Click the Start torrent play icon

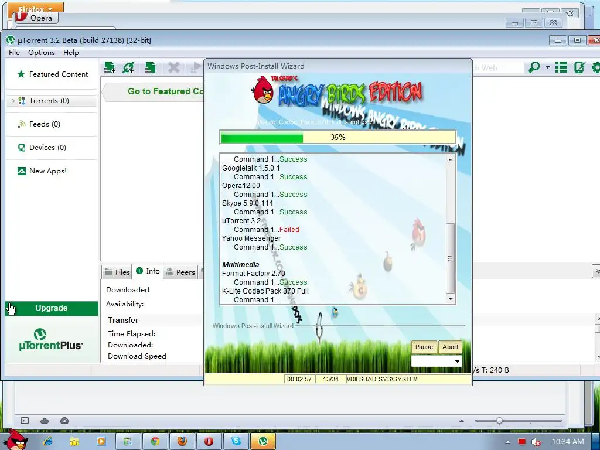(196, 68)
